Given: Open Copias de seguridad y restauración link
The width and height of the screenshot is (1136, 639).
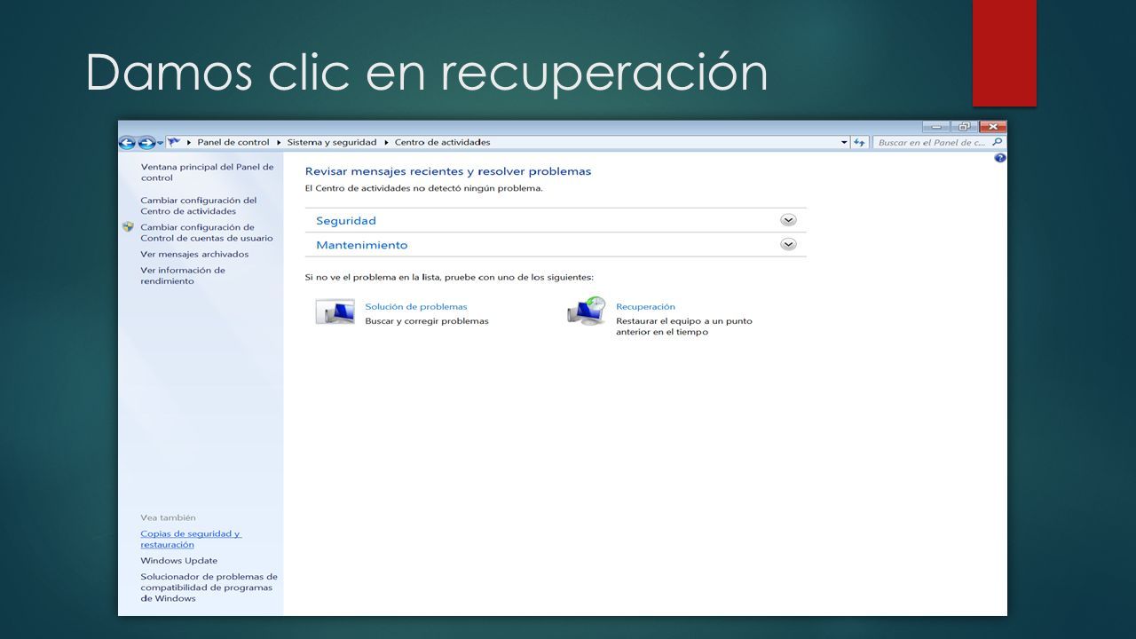Looking at the screenshot, I should pyautogui.click(x=191, y=539).
